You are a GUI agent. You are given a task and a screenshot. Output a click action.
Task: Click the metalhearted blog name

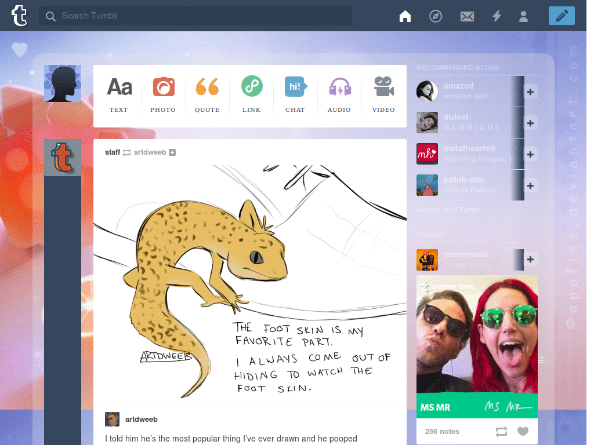pyautogui.click(x=469, y=148)
